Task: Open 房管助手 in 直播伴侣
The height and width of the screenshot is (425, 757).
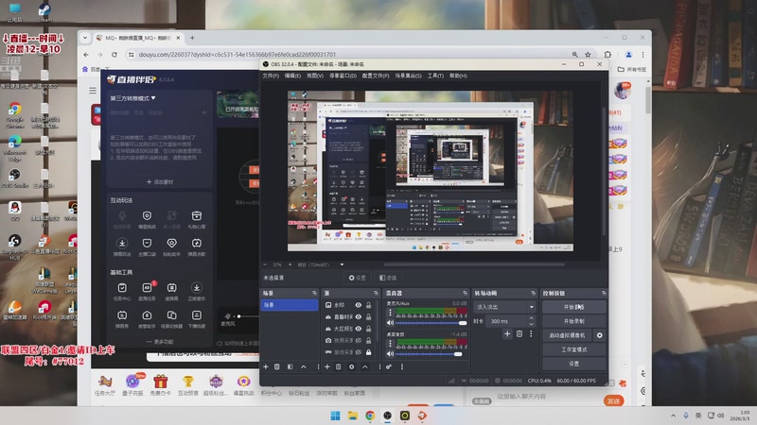Action: coord(147,318)
